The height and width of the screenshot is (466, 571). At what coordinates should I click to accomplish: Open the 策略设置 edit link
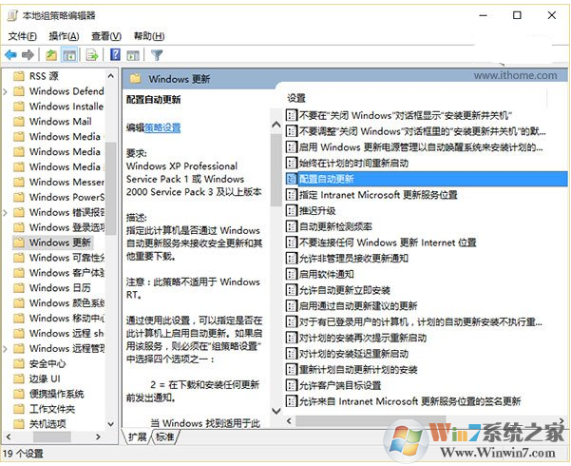pyautogui.click(x=162, y=127)
